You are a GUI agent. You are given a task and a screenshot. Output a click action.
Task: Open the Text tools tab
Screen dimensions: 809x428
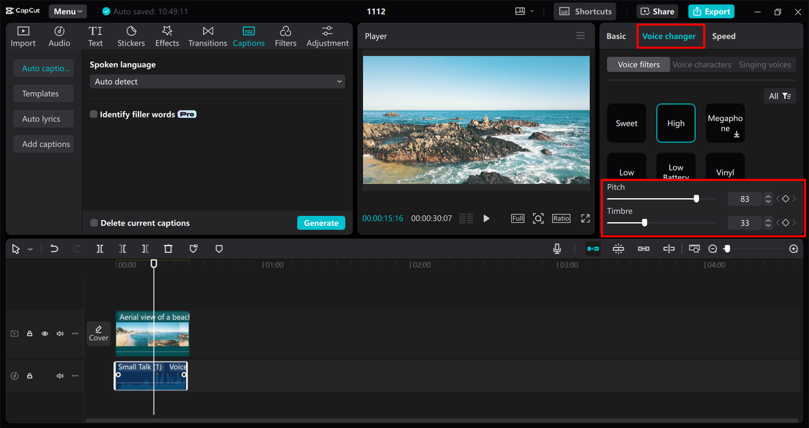click(x=95, y=37)
